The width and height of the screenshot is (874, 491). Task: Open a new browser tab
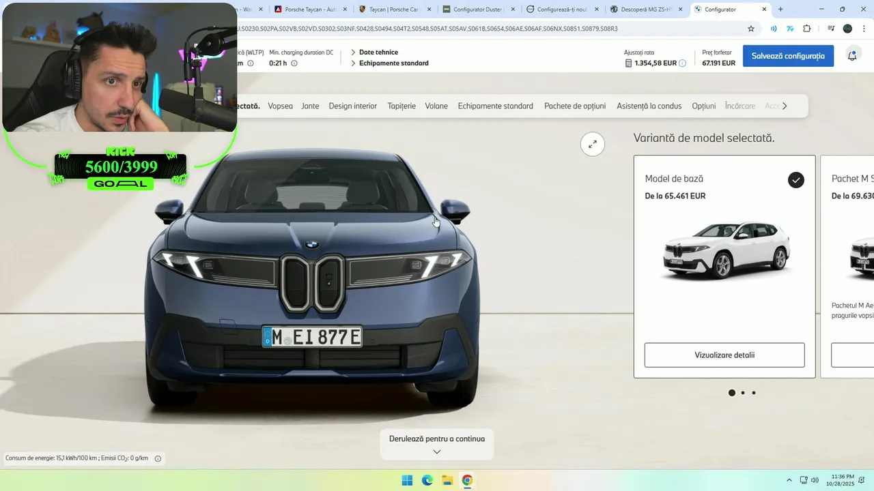tap(780, 10)
